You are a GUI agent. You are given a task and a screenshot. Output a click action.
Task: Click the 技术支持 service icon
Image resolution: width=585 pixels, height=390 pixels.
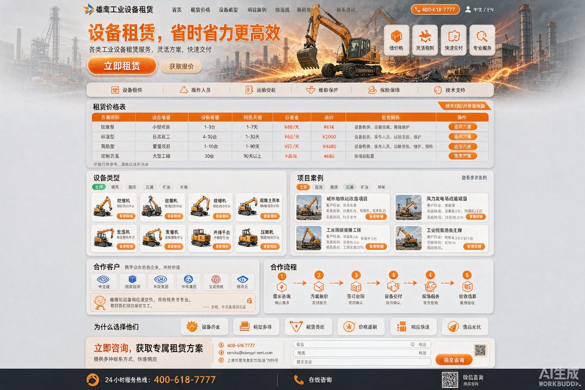tap(437, 90)
